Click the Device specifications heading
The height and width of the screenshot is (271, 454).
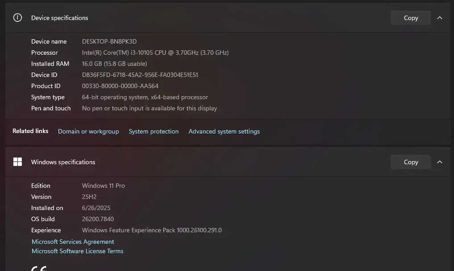[60, 18]
